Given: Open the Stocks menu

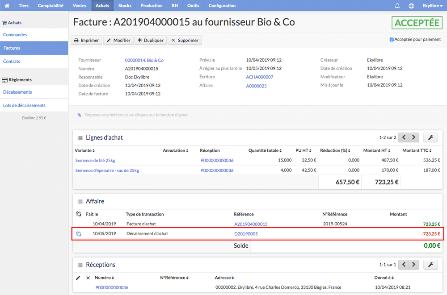Looking at the screenshot, I should pos(125,5).
